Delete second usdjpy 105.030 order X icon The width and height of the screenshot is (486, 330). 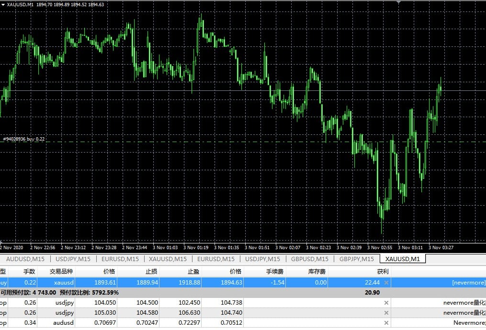tap(386, 313)
